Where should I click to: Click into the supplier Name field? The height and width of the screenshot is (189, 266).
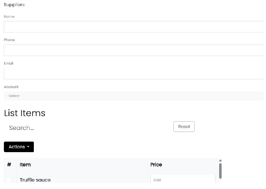click(x=134, y=27)
